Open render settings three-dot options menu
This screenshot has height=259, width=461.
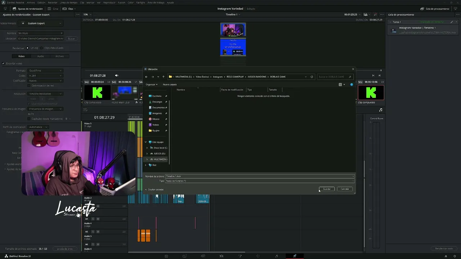click(77, 14)
